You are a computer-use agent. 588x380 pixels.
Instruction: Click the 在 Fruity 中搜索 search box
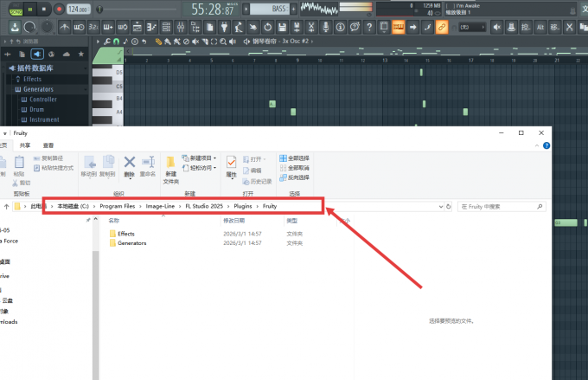pyautogui.click(x=502, y=207)
